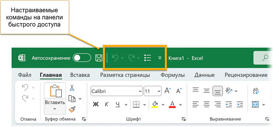Click the Copy icon in clipboard group
Viewport: 273px width, 127px height.
coord(72,99)
